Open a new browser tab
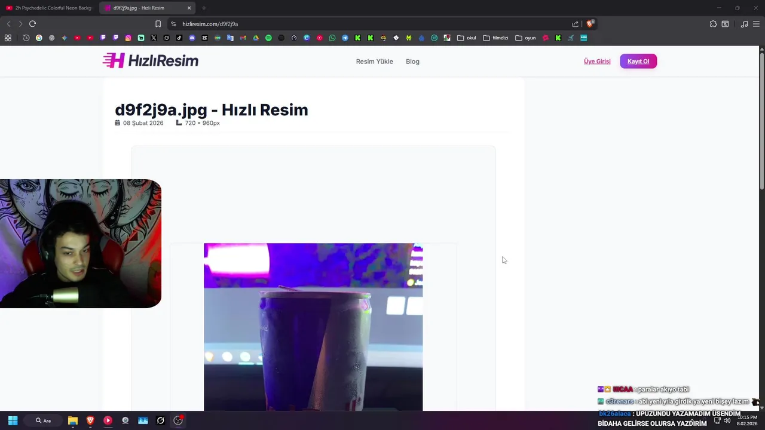Screen dimensions: 765x430 coord(204,8)
